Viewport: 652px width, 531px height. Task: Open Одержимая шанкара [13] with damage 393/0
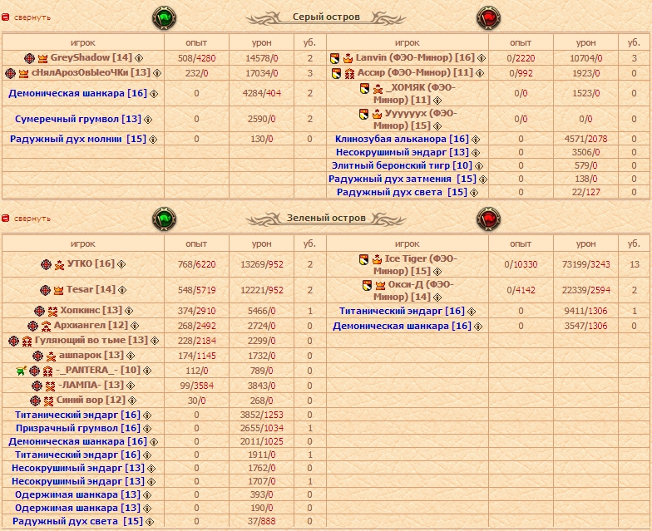pyautogui.click(x=77, y=495)
